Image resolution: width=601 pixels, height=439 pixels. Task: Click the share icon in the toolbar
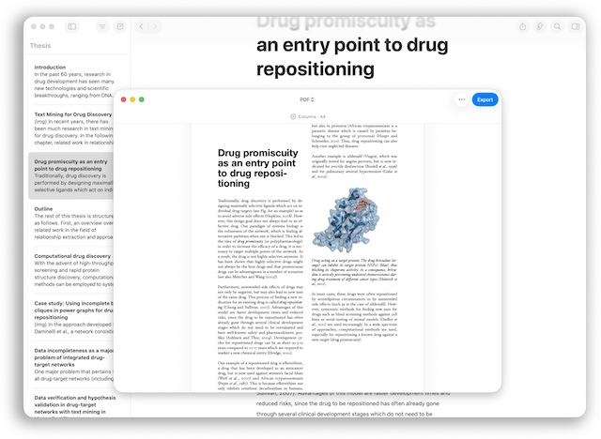pyautogui.click(x=523, y=26)
